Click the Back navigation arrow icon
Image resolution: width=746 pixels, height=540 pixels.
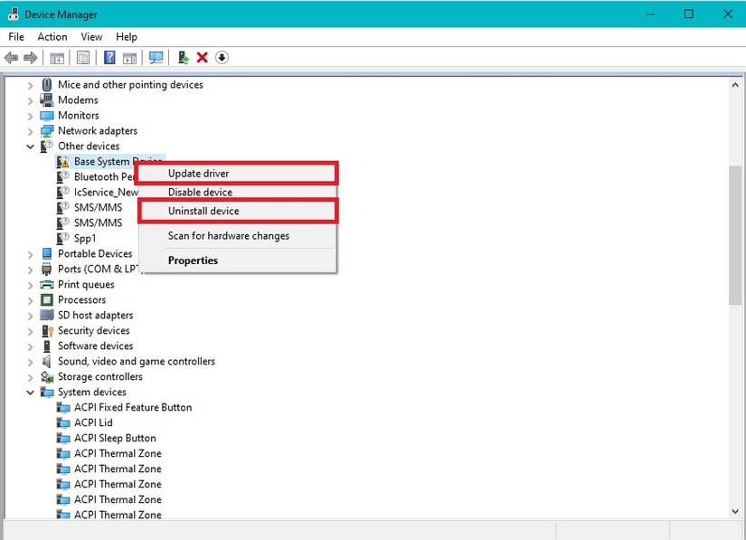(x=11, y=57)
